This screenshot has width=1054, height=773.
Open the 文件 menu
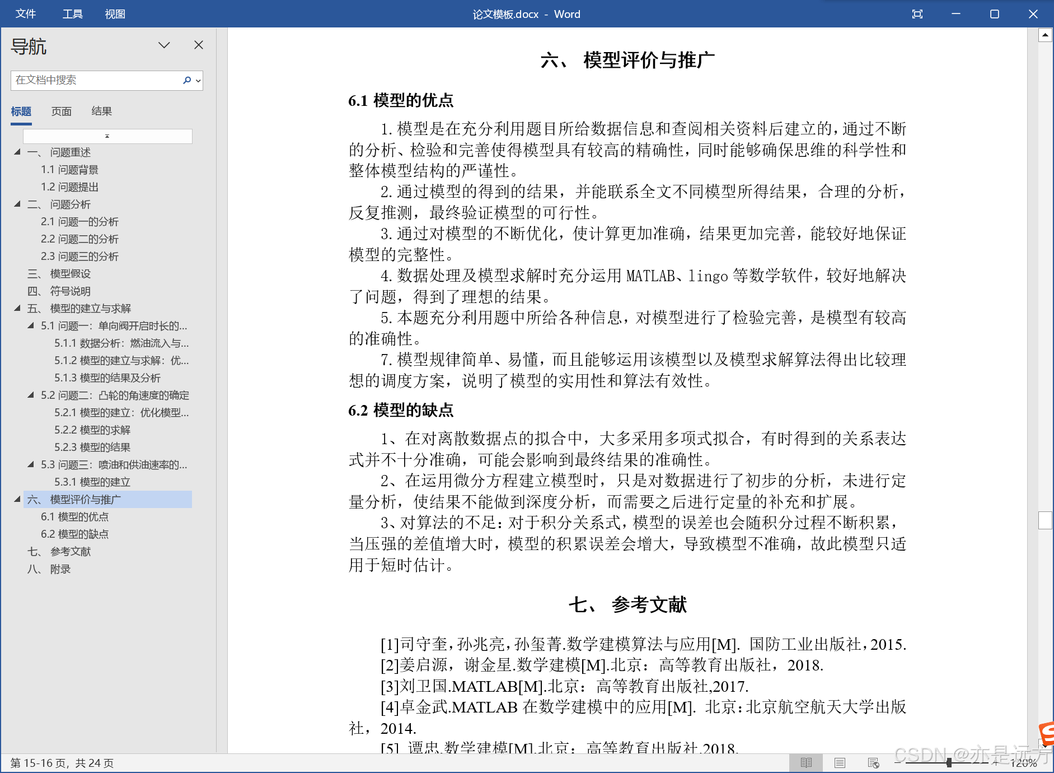(26, 14)
